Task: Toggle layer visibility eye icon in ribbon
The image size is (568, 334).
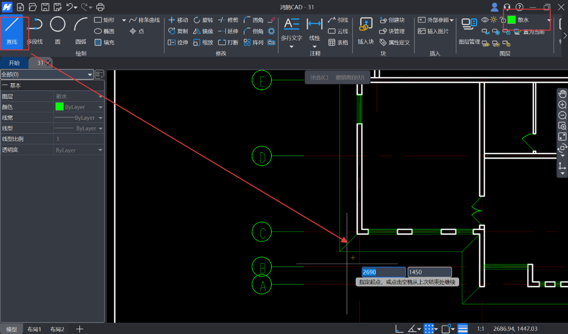Action: click(485, 20)
